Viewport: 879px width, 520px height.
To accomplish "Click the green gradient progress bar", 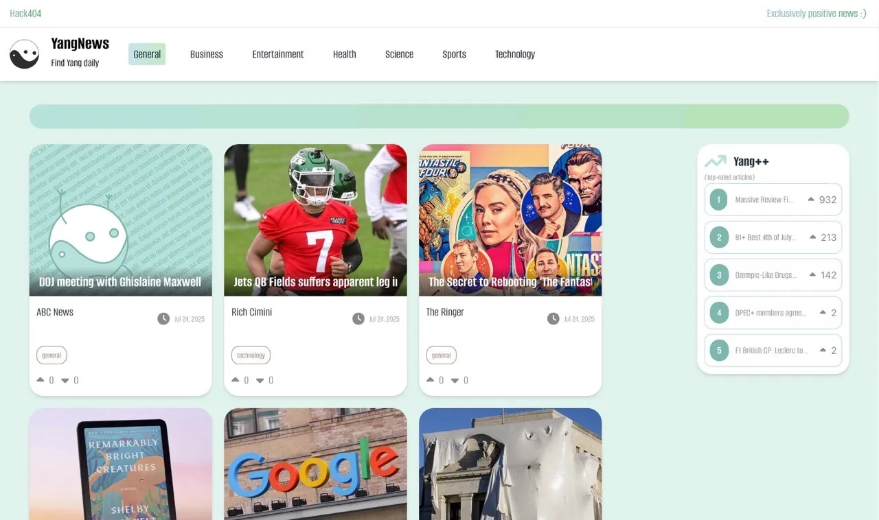I will tap(439, 117).
